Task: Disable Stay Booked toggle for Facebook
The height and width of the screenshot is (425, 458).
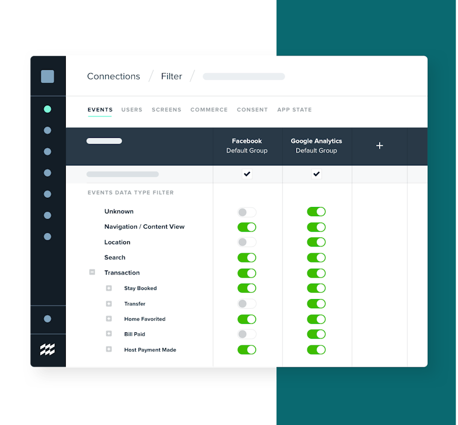Action: 247,288
